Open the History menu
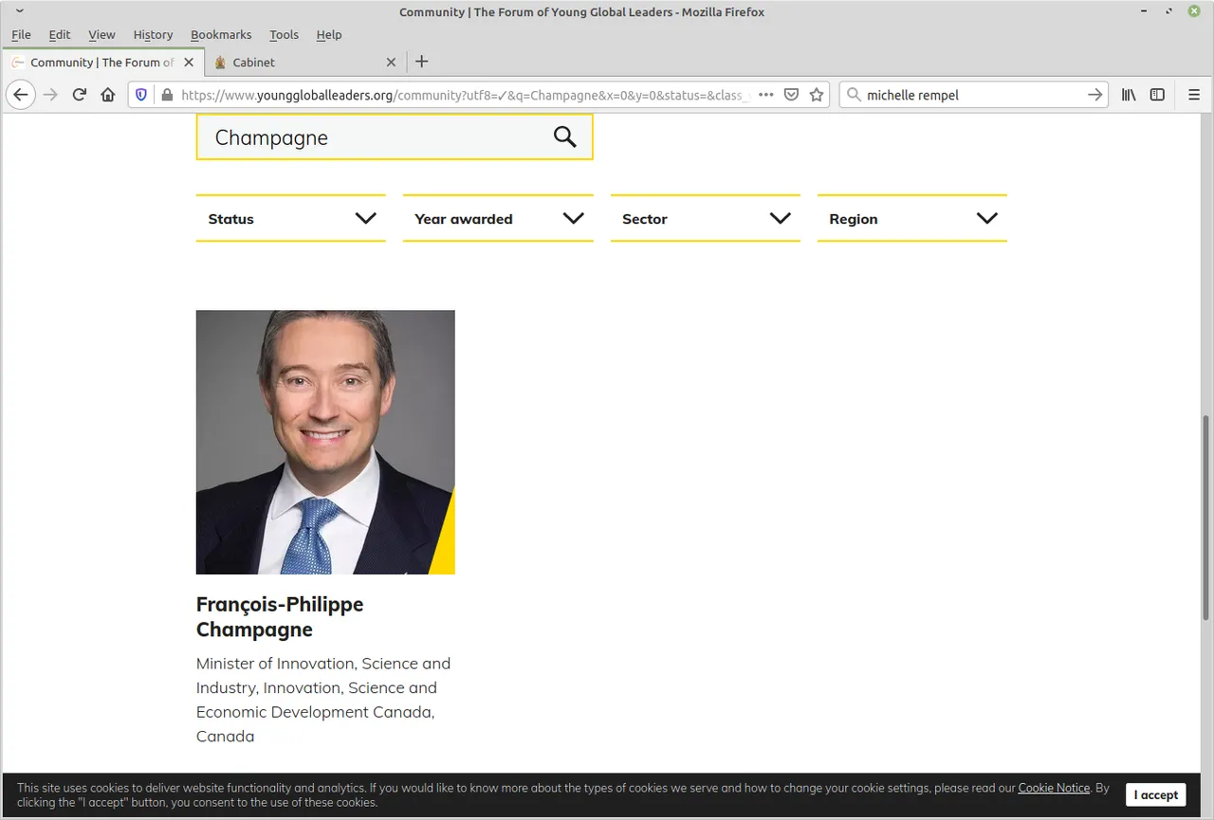The width and height of the screenshot is (1214, 820). click(x=153, y=34)
